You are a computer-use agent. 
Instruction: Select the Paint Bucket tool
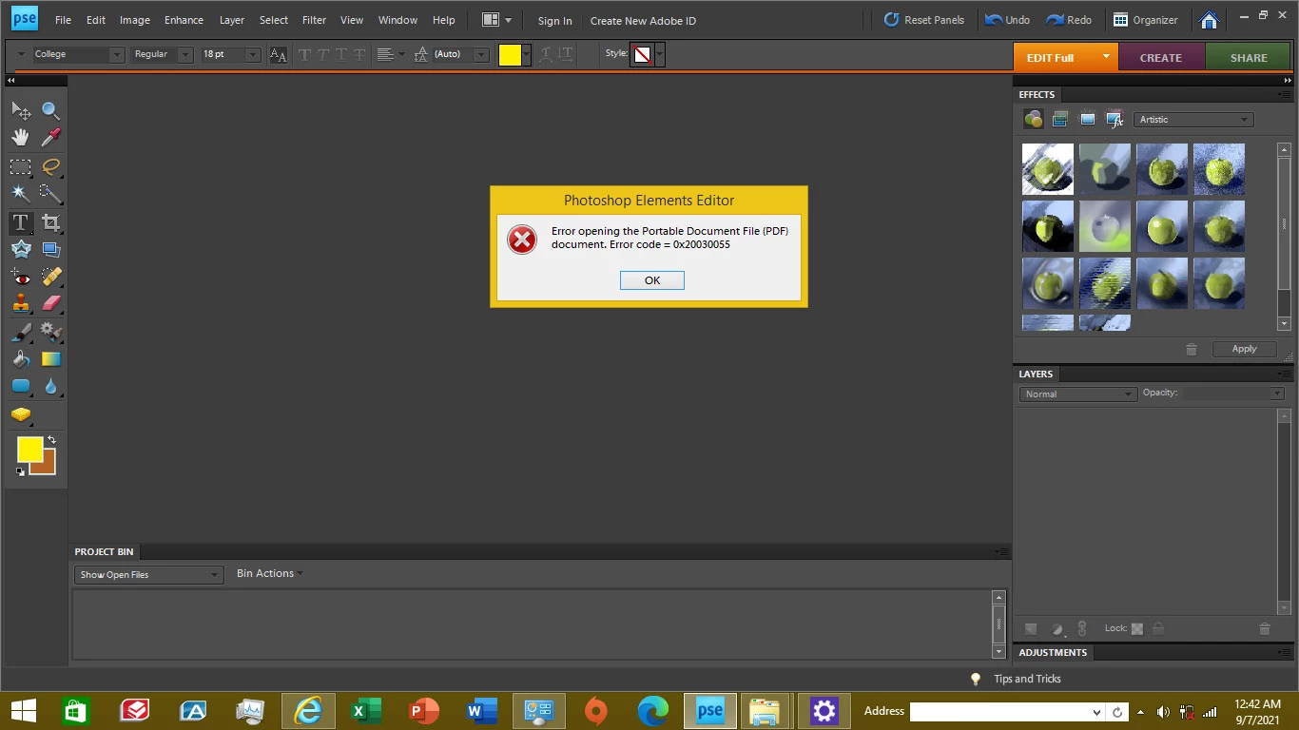click(21, 359)
